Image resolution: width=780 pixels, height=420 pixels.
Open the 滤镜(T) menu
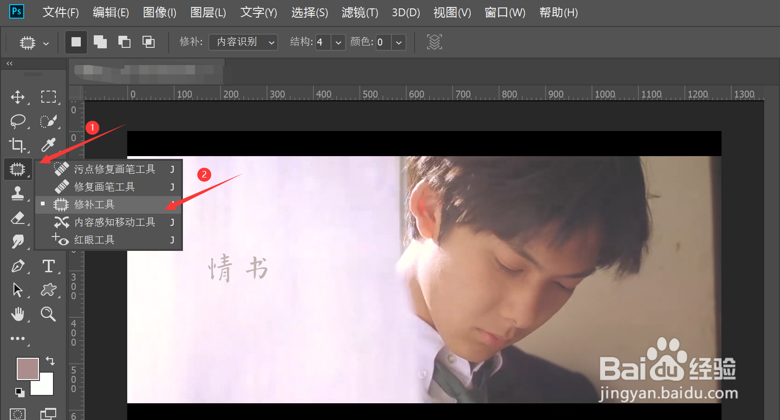coord(360,13)
